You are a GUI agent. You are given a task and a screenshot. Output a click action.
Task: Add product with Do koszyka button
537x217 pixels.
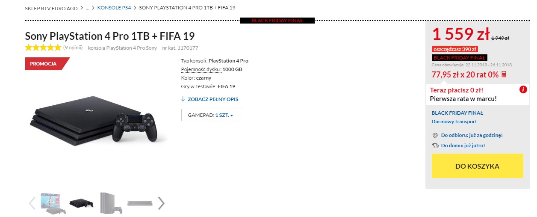pyautogui.click(x=477, y=166)
